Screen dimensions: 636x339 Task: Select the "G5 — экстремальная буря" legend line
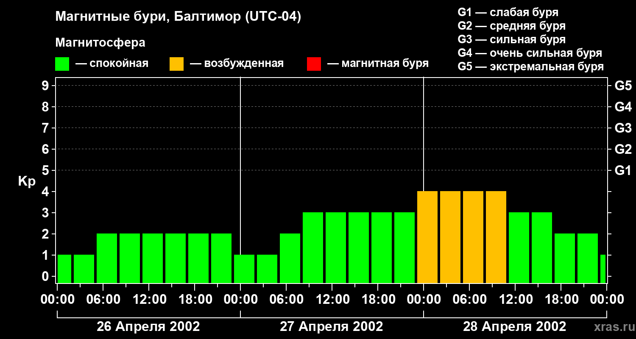coord(531,67)
